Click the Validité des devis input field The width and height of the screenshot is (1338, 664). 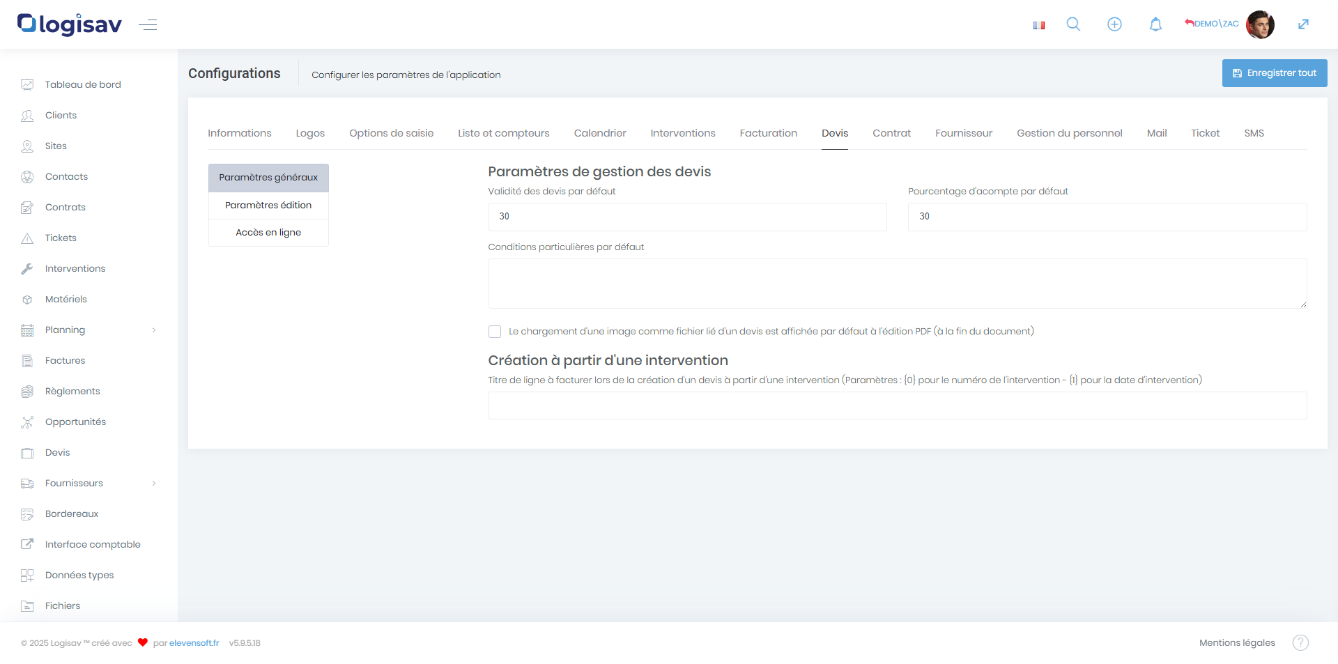687,217
